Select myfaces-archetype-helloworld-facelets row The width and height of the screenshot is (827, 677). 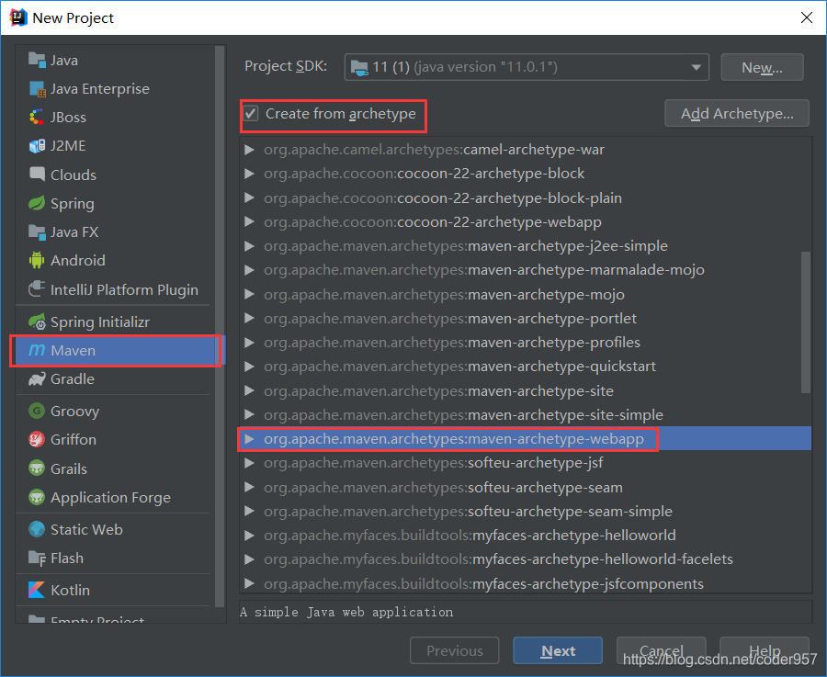click(526, 559)
